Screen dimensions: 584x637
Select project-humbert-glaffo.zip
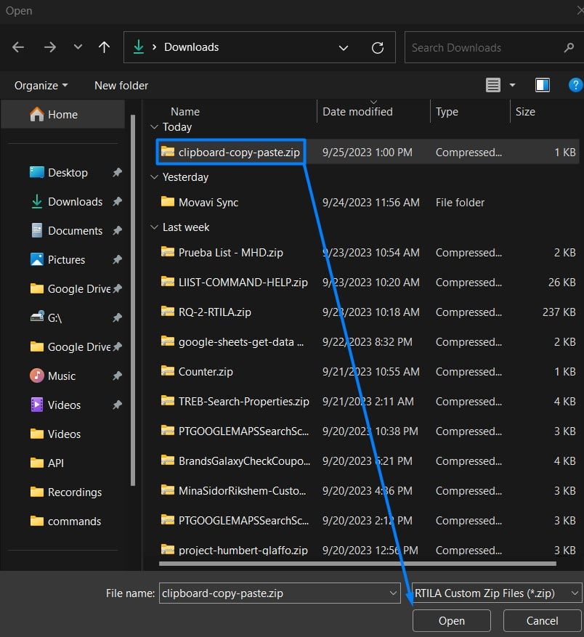pyautogui.click(x=243, y=551)
